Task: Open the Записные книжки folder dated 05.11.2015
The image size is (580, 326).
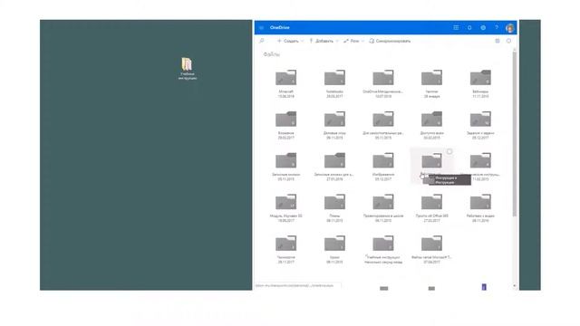Action: [286, 160]
